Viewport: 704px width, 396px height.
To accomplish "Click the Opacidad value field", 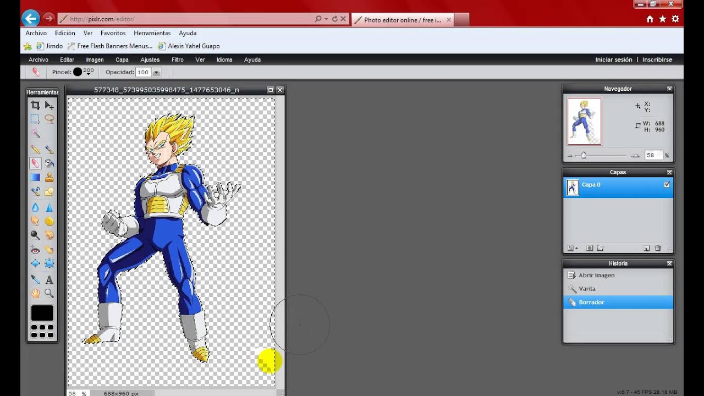I will [144, 72].
